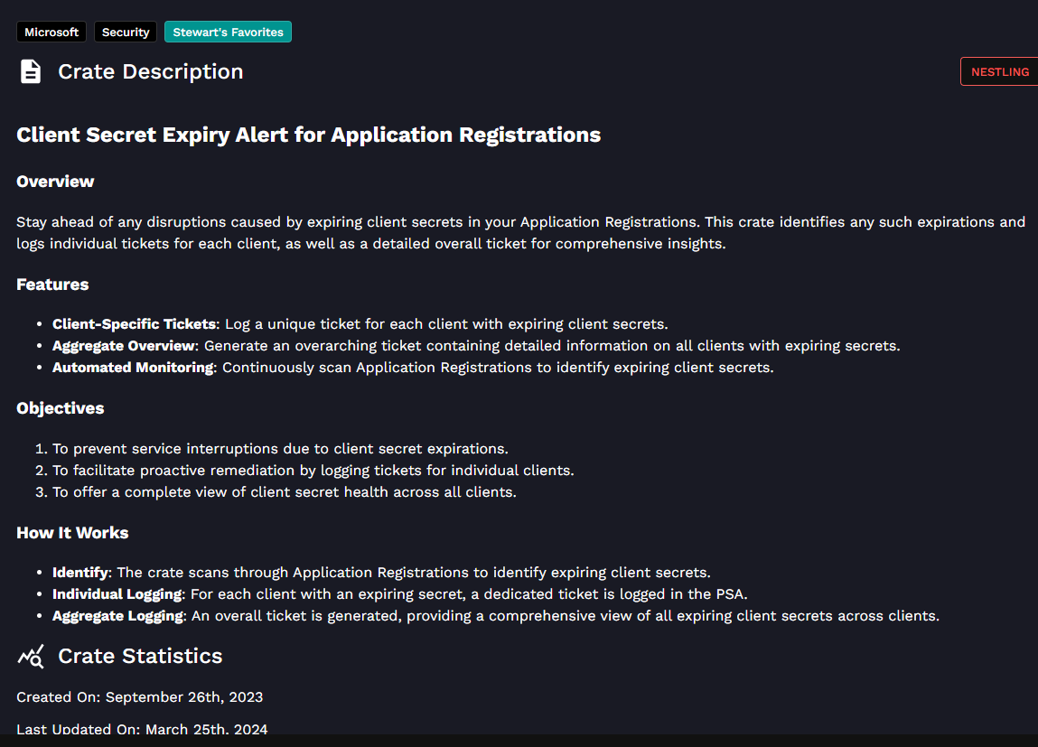The width and height of the screenshot is (1038, 747).
Task: Select the Overview section heading
Action: click(55, 181)
